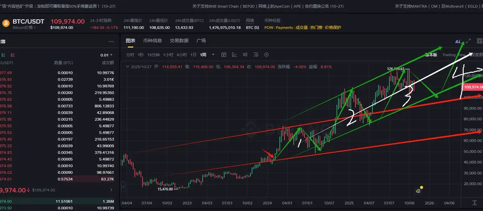This screenshot has height=211, width=483.
Task: Open the hexagon chart settings icon
Action: pos(266,55)
